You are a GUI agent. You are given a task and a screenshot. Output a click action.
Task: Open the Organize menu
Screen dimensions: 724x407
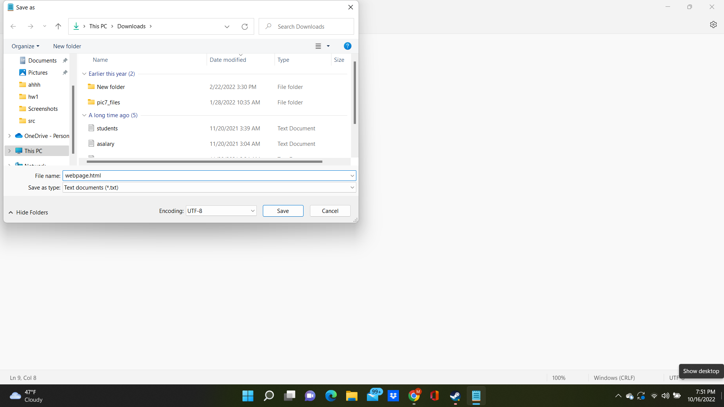click(25, 46)
